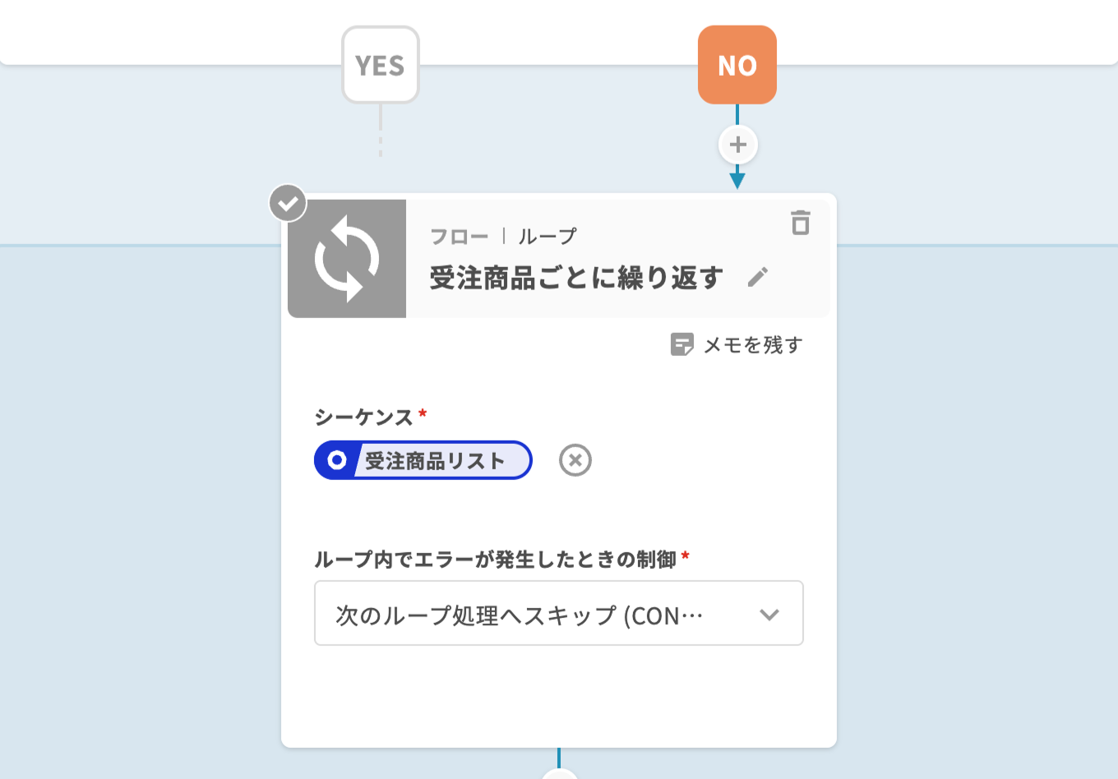Expand the error control chevron arrow
The image size is (1118, 779).
(769, 615)
